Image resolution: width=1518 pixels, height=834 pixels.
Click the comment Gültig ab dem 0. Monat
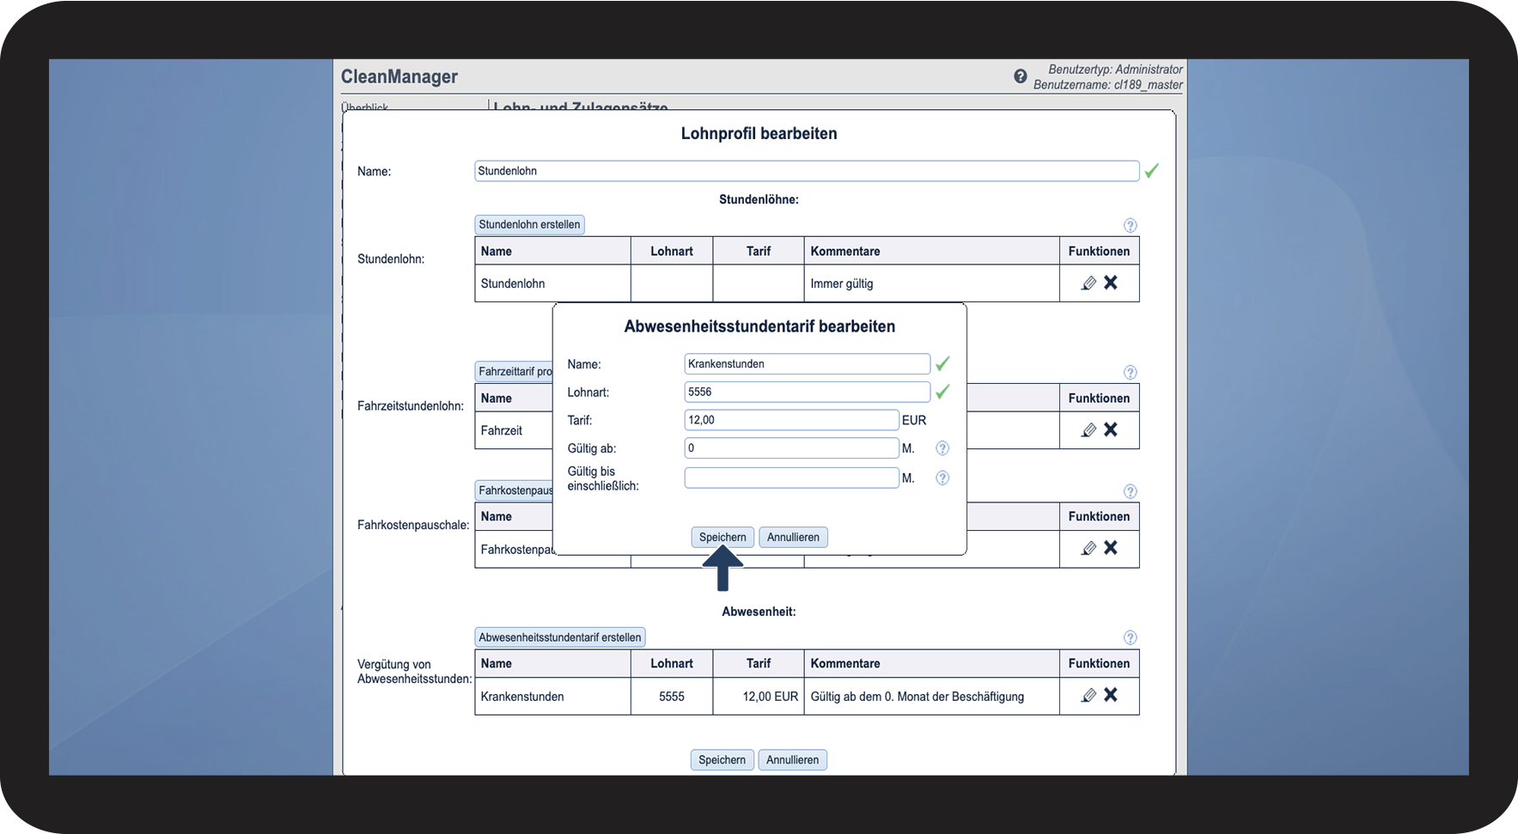pos(918,697)
